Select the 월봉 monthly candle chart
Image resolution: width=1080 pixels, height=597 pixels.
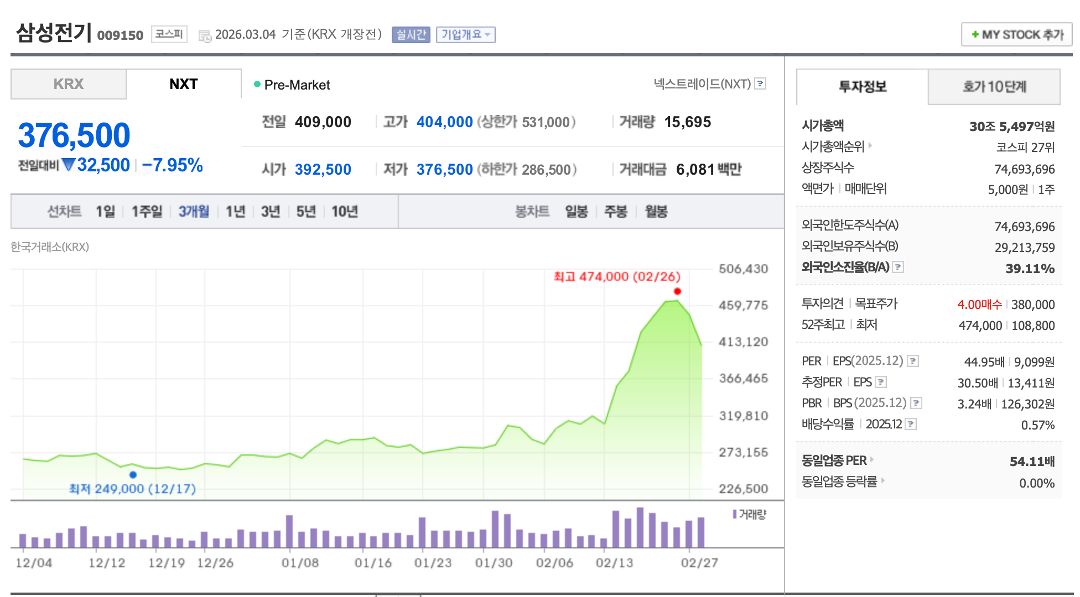coord(656,211)
